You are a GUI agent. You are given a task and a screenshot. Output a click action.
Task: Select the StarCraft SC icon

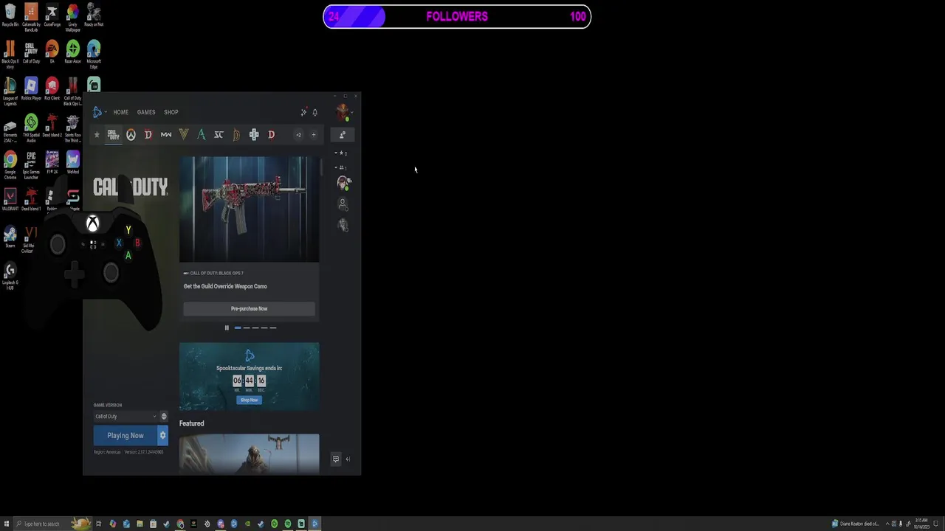[x=219, y=135]
